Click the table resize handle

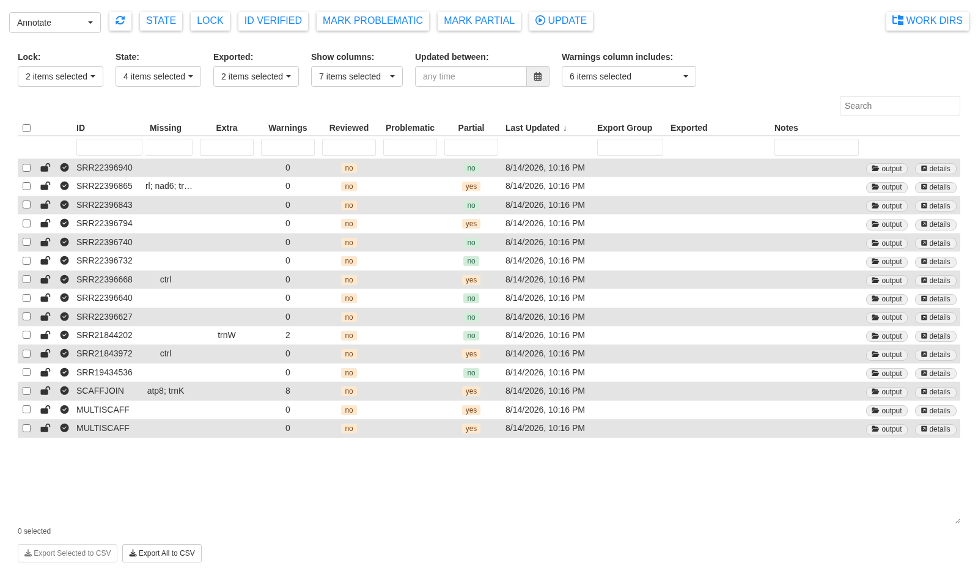[957, 520]
